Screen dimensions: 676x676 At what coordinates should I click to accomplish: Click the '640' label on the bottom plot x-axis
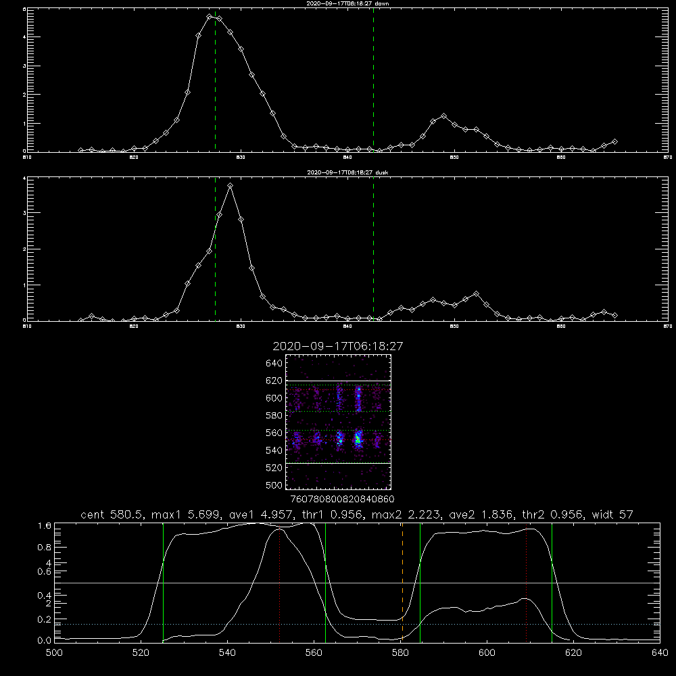click(x=660, y=653)
